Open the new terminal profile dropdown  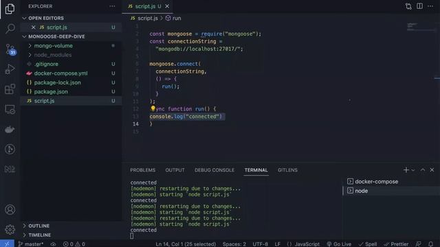(x=413, y=170)
